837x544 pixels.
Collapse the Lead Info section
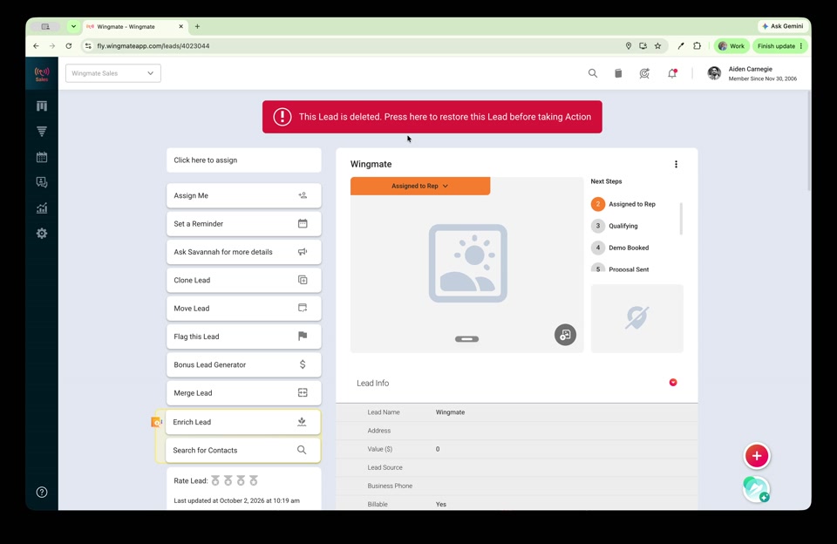pyautogui.click(x=673, y=382)
